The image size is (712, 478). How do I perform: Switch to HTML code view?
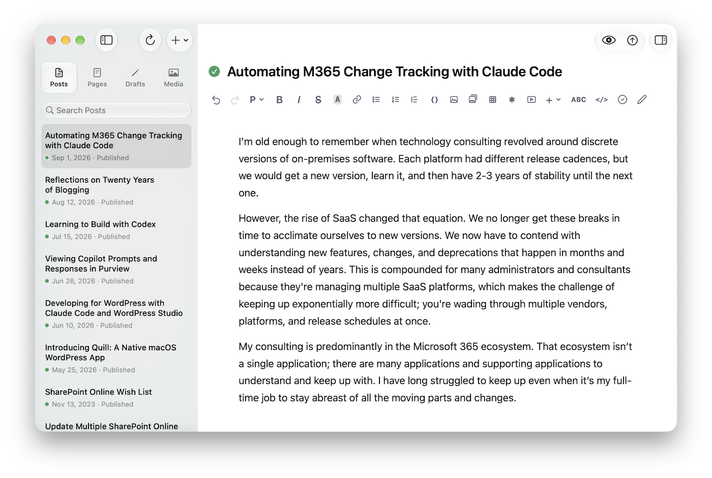(602, 100)
